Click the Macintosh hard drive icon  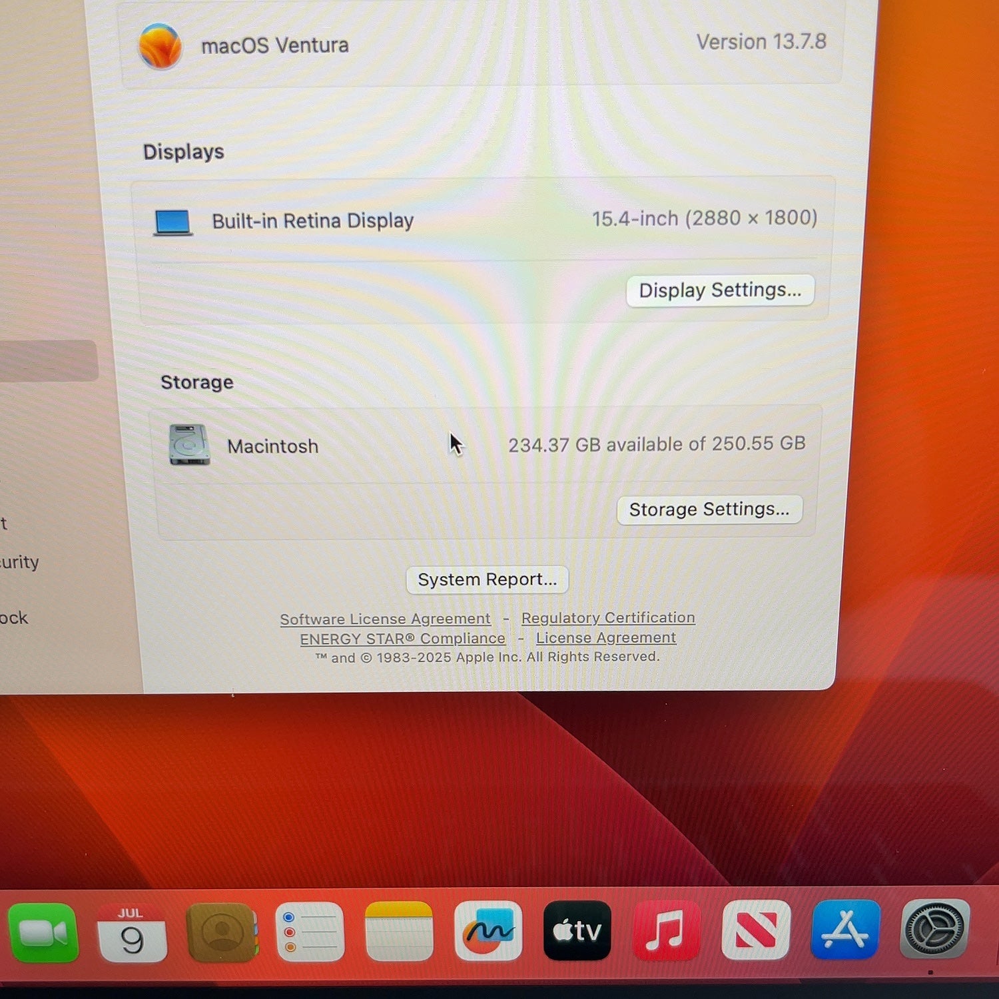click(190, 444)
